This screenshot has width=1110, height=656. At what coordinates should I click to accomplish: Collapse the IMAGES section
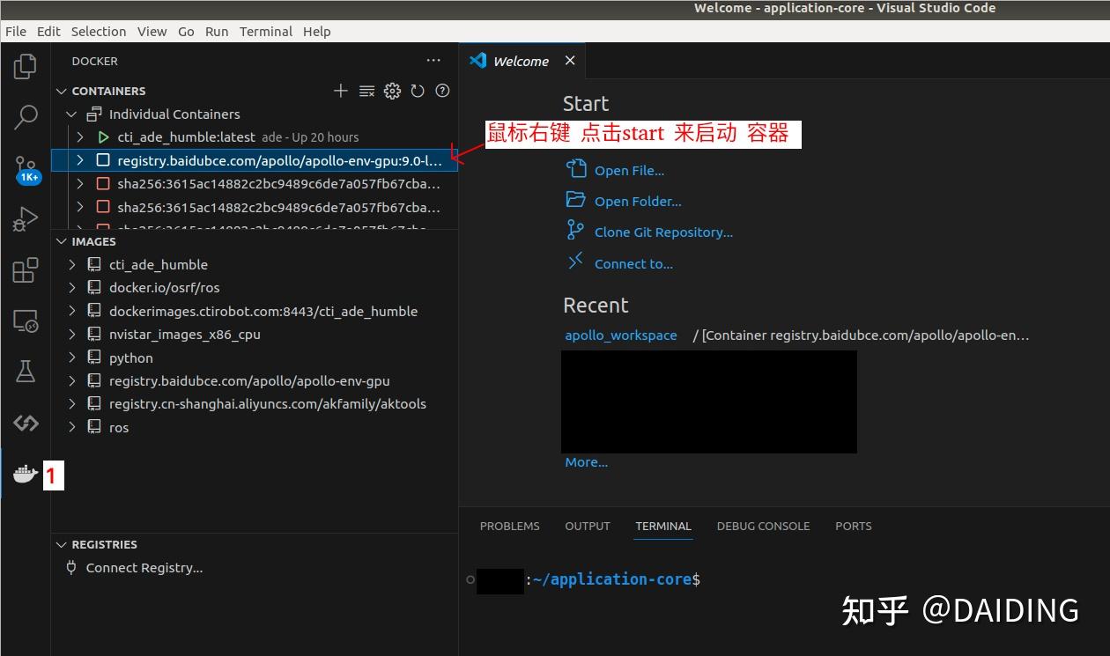[x=62, y=241]
